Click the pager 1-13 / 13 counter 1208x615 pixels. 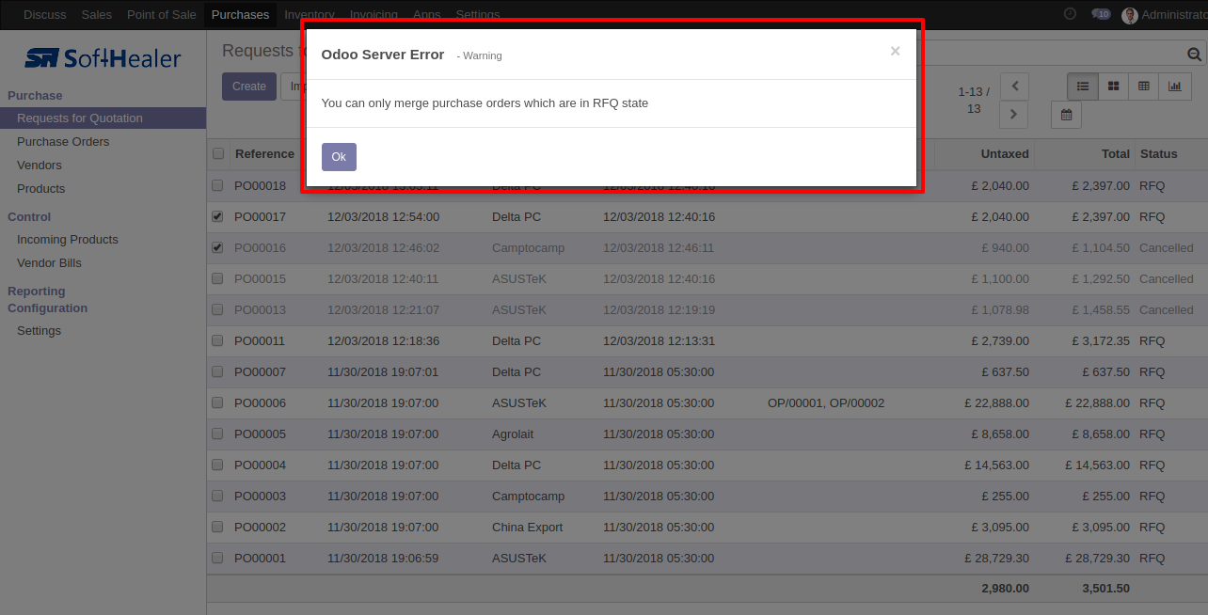(974, 101)
